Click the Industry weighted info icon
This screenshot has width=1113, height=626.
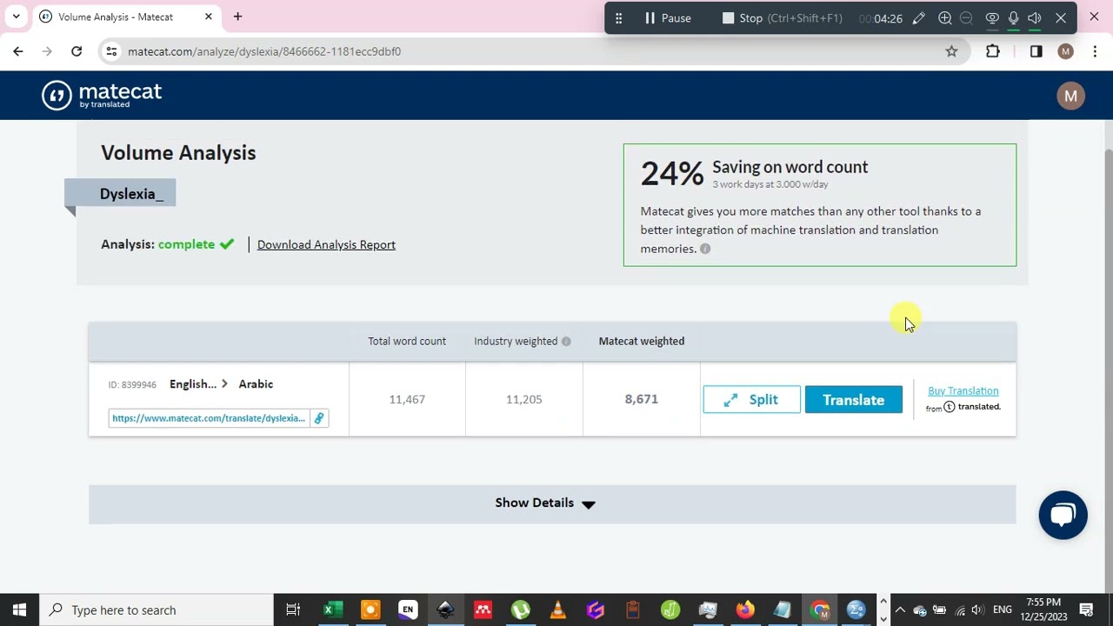pos(566,341)
